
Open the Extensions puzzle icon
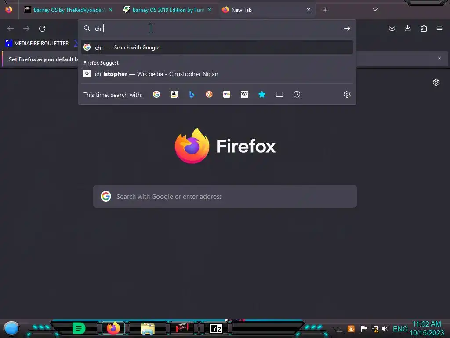tap(424, 28)
